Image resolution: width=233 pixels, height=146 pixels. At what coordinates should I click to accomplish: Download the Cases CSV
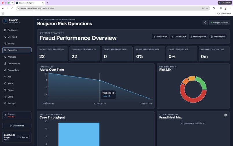pyautogui.click(x=179, y=37)
